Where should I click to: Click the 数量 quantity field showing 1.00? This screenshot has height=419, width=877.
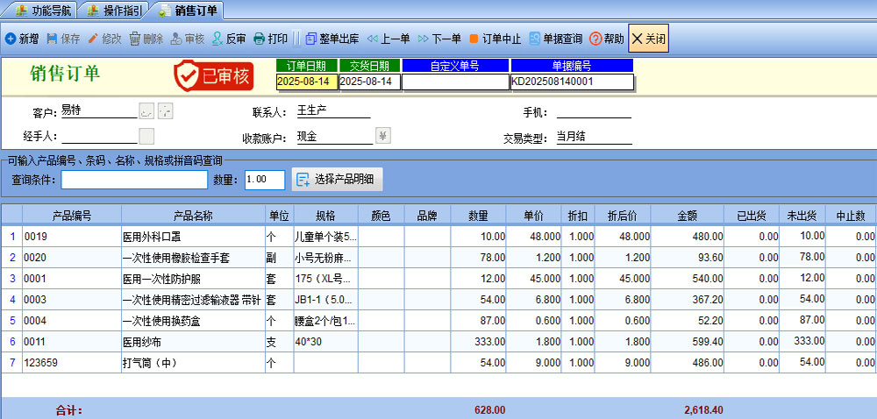coord(264,180)
